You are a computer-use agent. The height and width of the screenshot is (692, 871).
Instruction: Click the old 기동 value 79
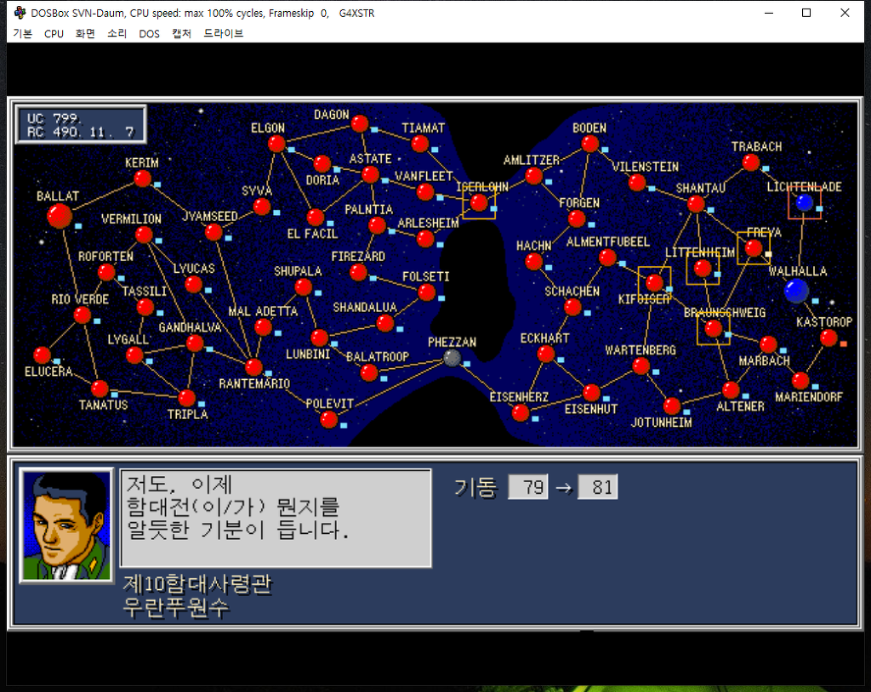point(528,487)
